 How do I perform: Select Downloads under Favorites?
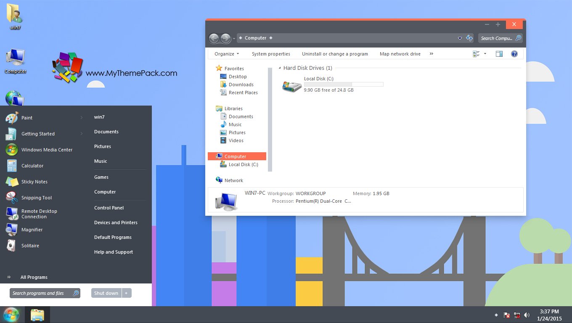pyautogui.click(x=241, y=85)
